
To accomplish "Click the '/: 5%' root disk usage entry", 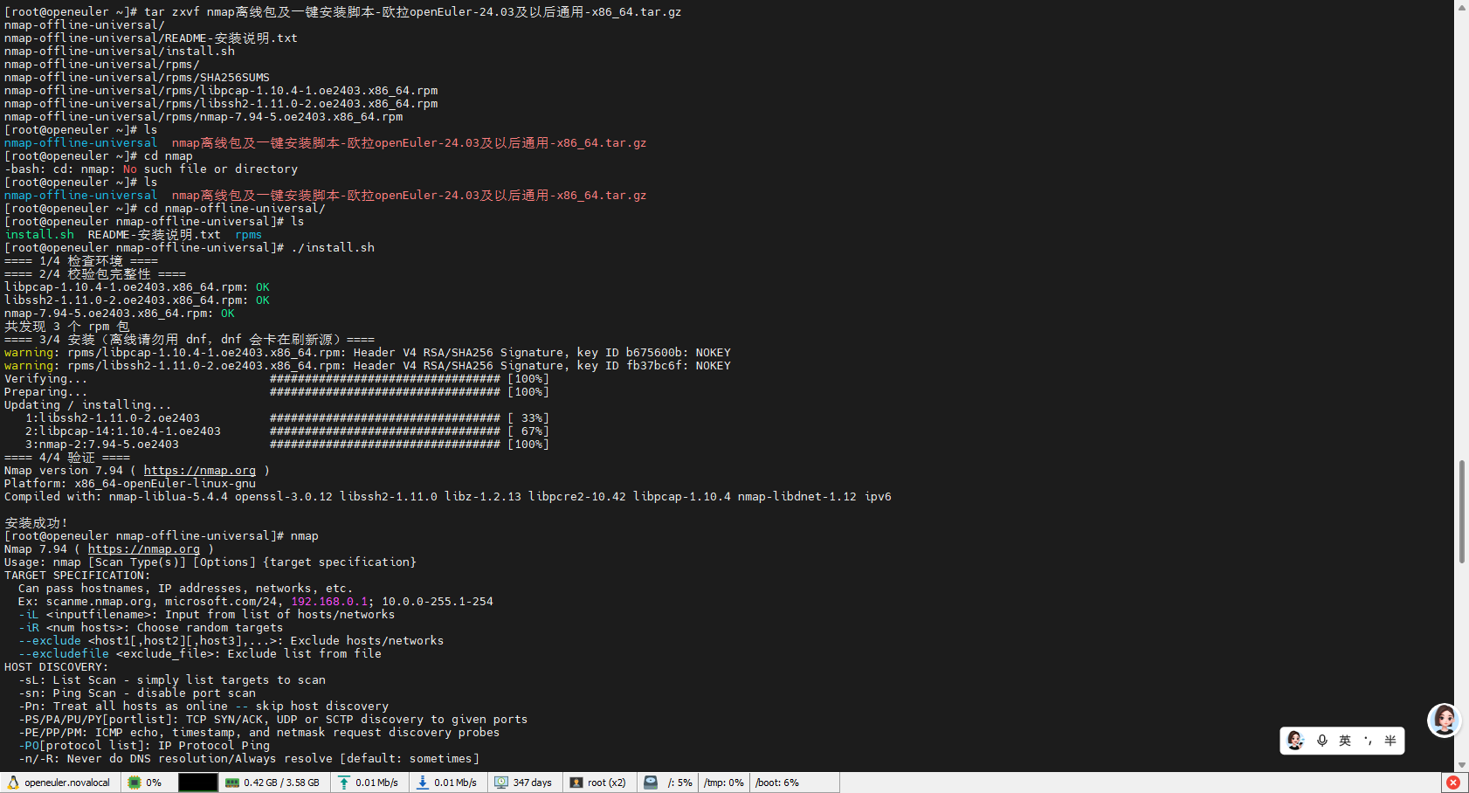I will click(x=680, y=783).
